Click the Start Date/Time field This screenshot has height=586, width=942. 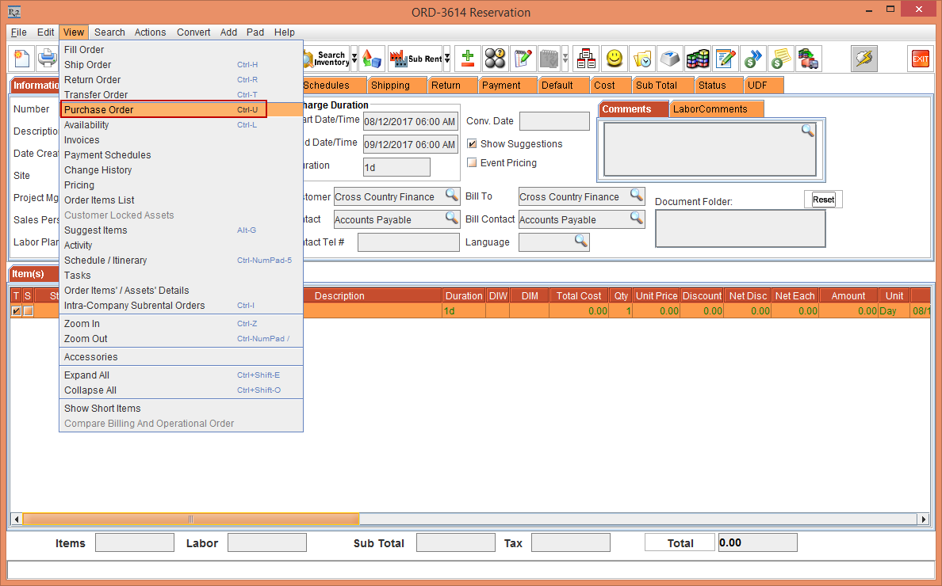point(409,122)
